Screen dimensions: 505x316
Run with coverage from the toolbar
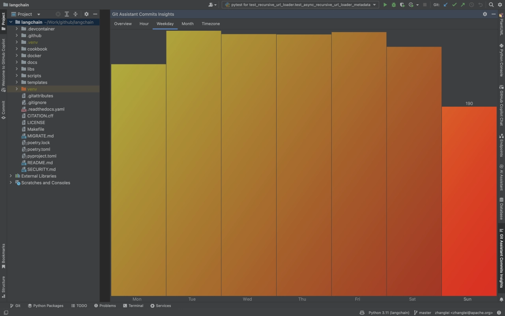(x=402, y=5)
